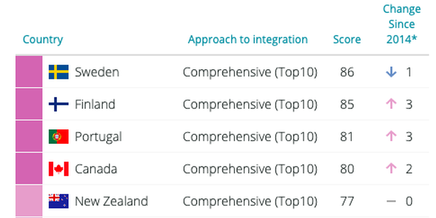Click Finland's pink up arrow
This screenshot has height=218, width=436.
pyautogui.click(x=391, y=104)
